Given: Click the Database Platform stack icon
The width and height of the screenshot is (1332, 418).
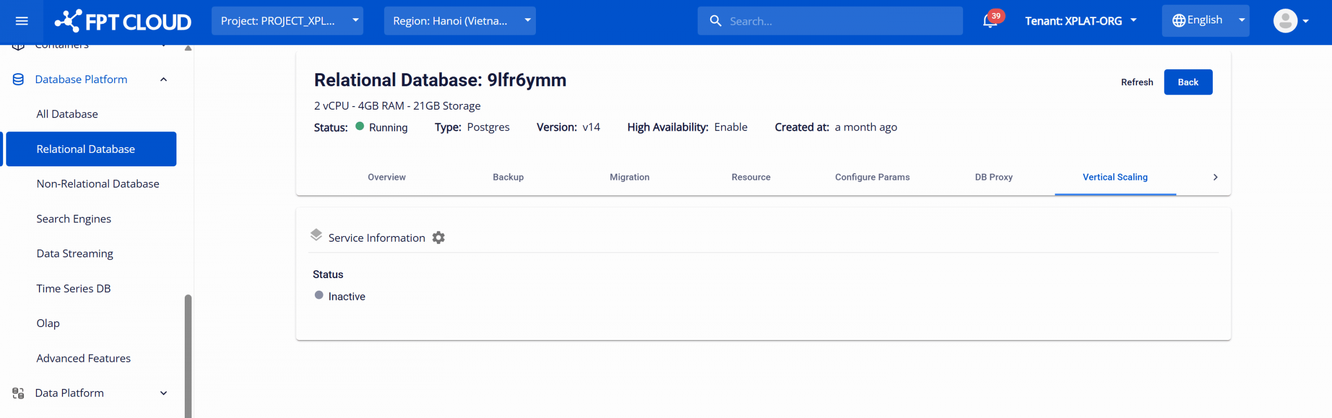Looking at the screenshot, I should point(18,80).
